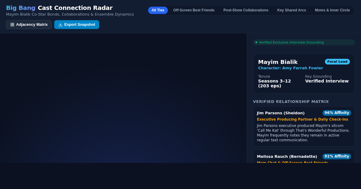Image resolution: width=361 pixels, height=189 pixels.
Task: Click the Character: Amy Farrah Fowler text
Action: (291, 68)
